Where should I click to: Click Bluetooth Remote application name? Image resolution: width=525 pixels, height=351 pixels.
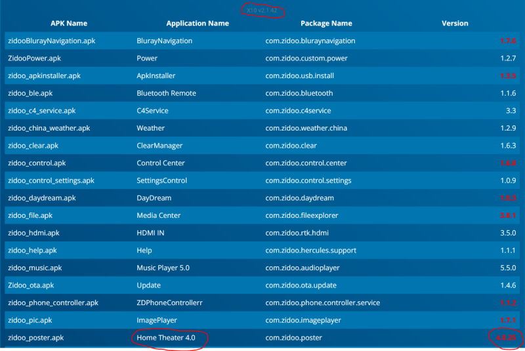pos(166,93)
